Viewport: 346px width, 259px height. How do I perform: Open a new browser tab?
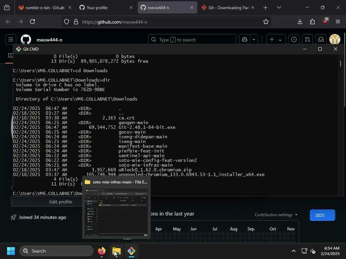click(266, 8)
